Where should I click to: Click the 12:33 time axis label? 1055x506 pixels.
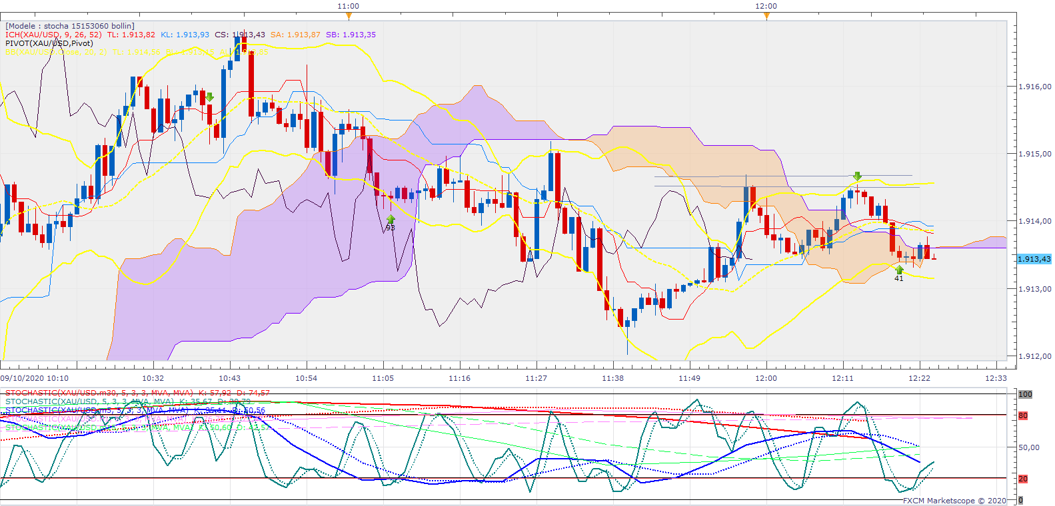(x=996, y=378)
